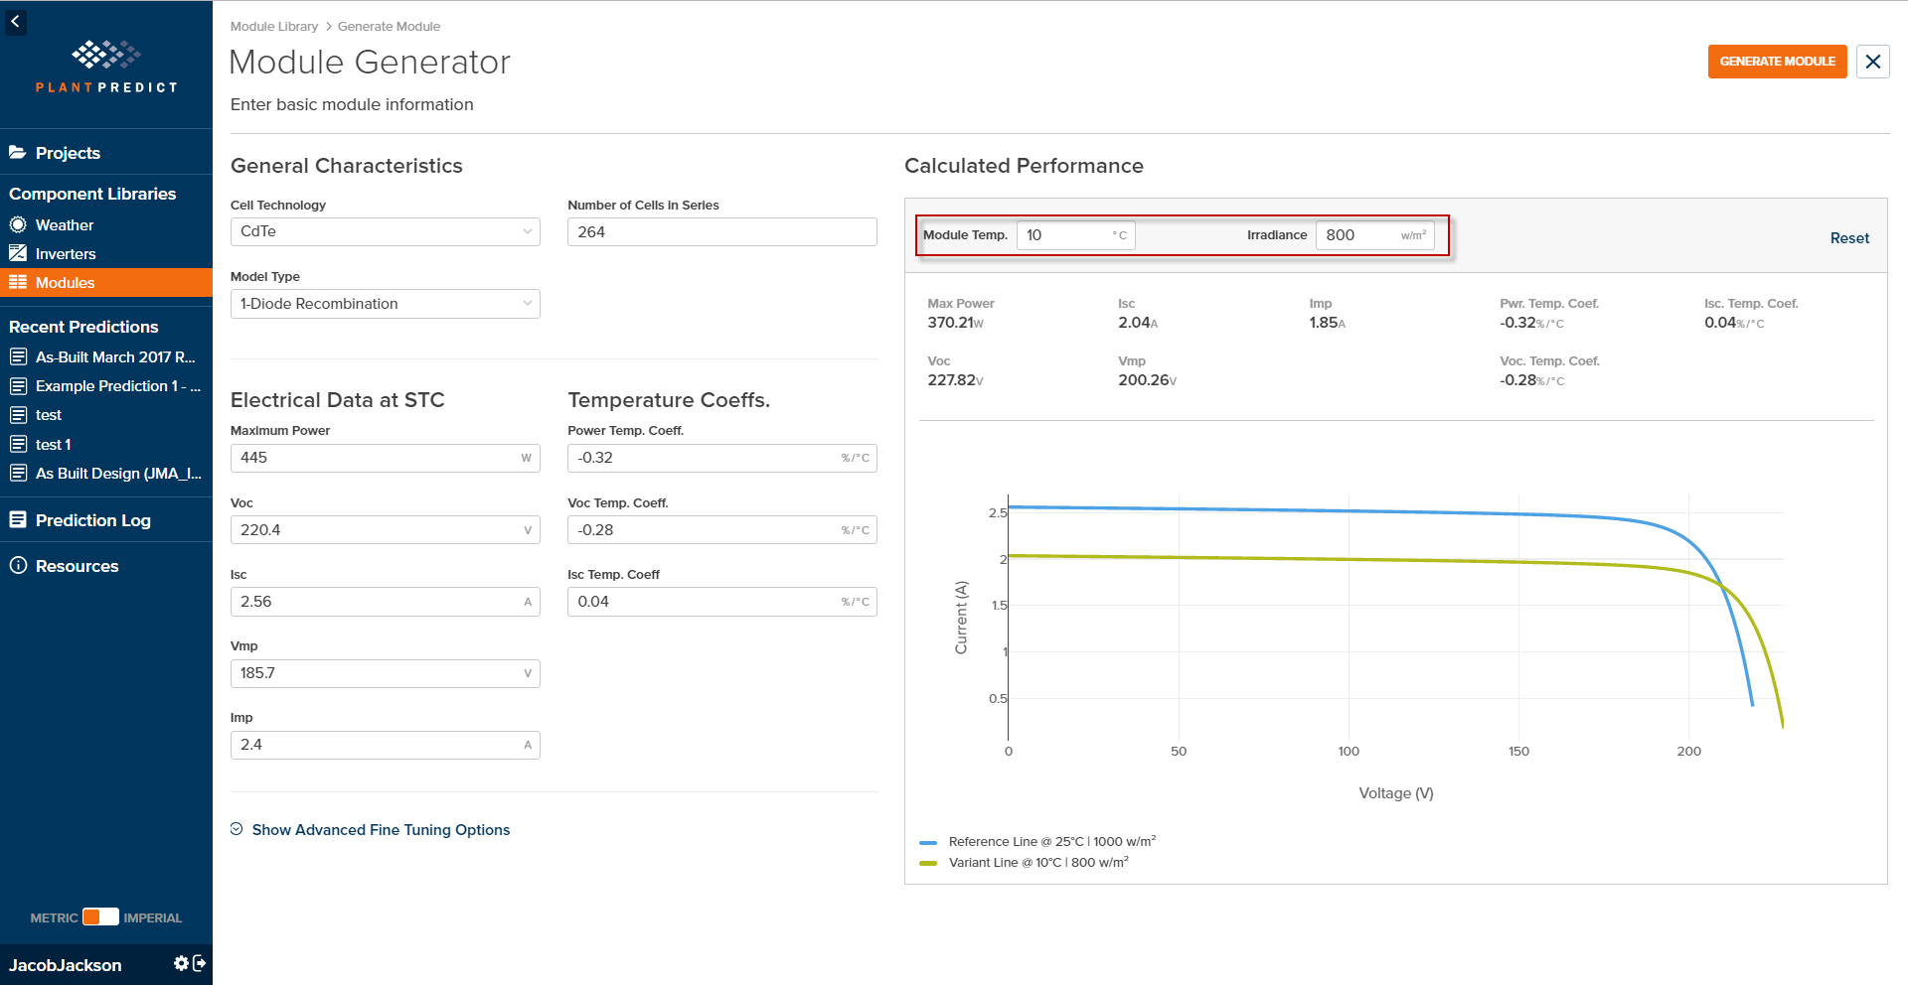
Task: Click the calculated Imp value 1.85A
Action: [1327, 323]
